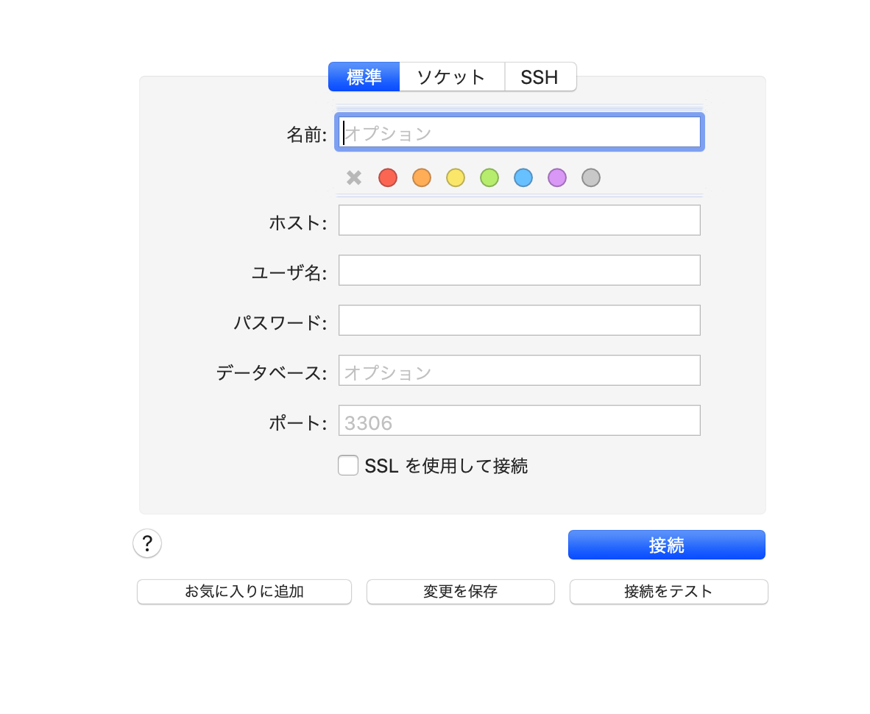Focus the ホスト input field
Screen dimensions: 870x714
(519, 220)
